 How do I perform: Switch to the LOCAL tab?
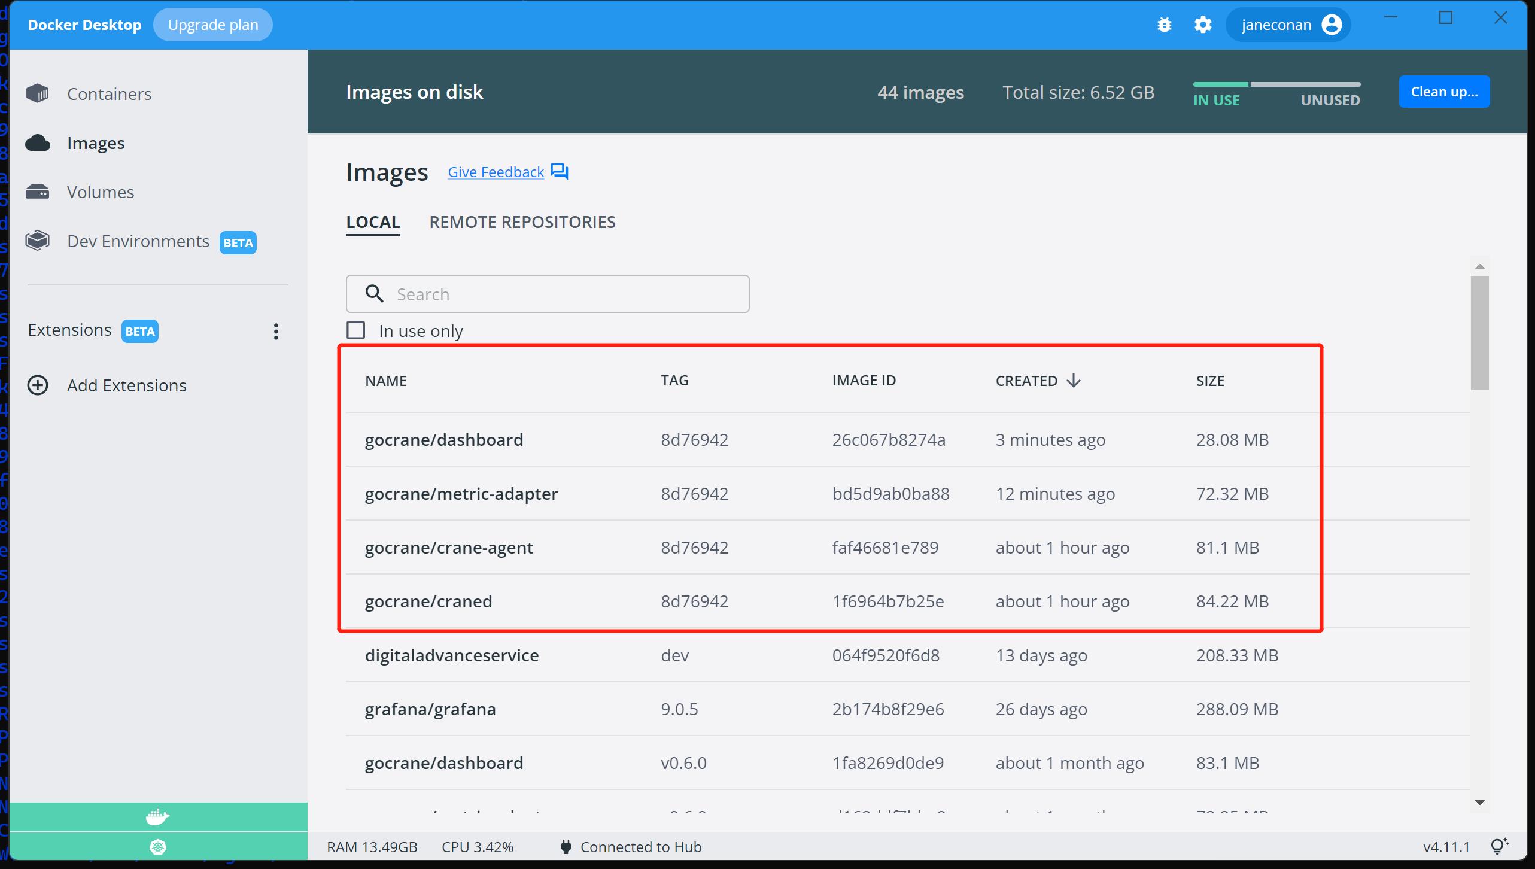(373, 222)
